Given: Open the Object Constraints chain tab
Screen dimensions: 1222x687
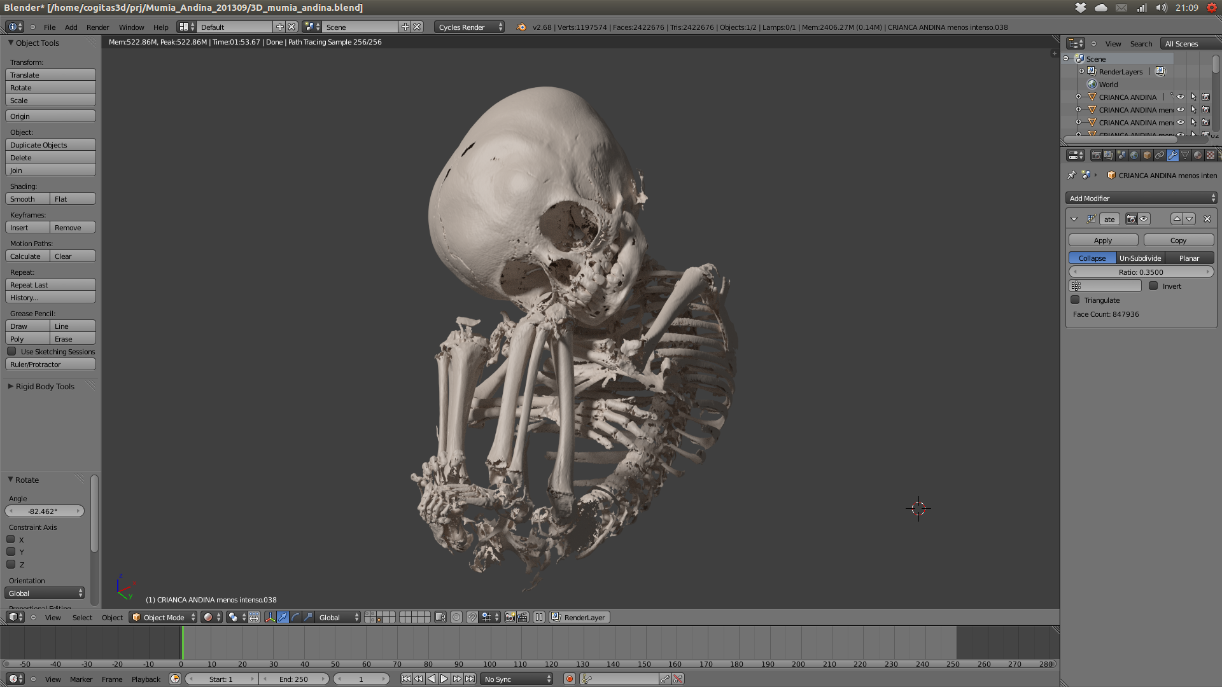Looking at the screenshot, I should 1160,155.
